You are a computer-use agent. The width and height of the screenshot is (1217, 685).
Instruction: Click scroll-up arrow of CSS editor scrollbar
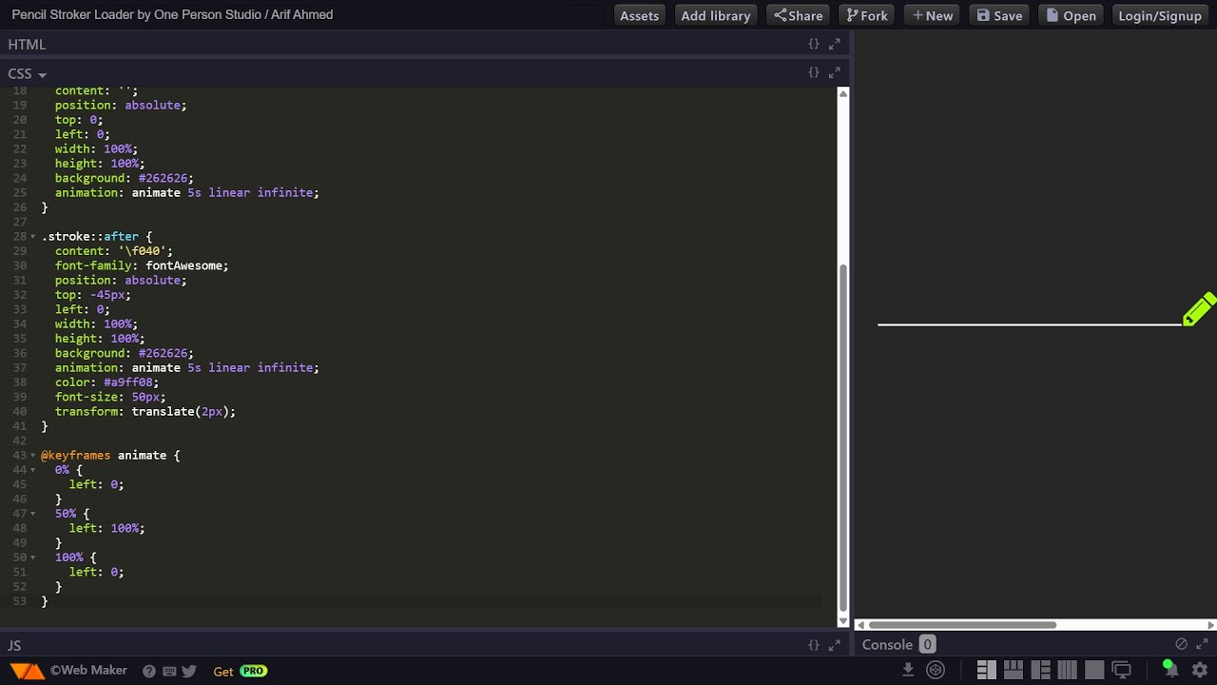tap(842, 93)
